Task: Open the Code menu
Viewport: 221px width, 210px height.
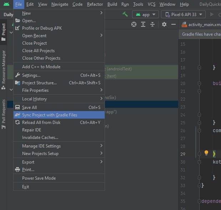Action: pos(77,4)
